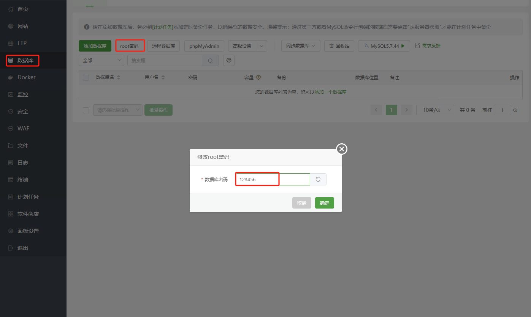
Task: Open the 同步数据库 dropdown
Action: click(300, 46)
